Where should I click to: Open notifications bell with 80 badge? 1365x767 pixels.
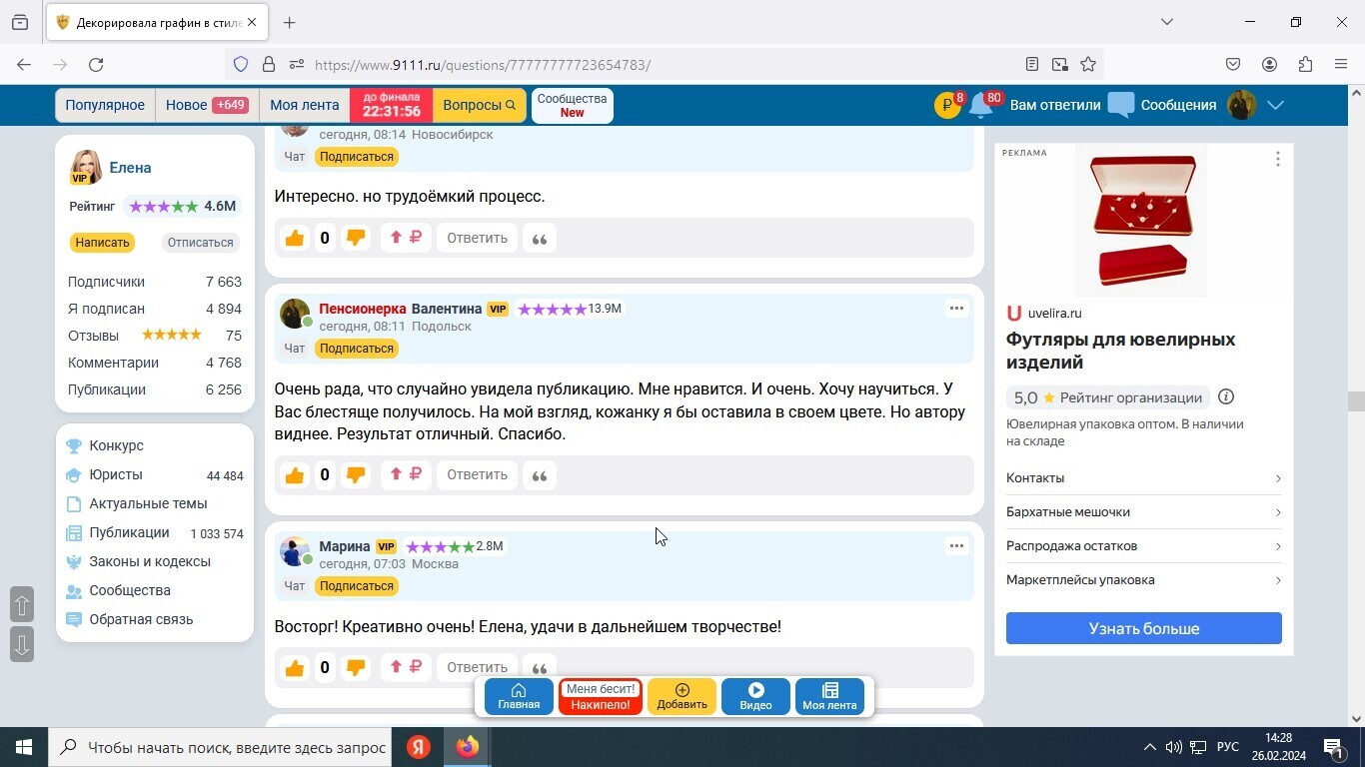pos(980,106)
